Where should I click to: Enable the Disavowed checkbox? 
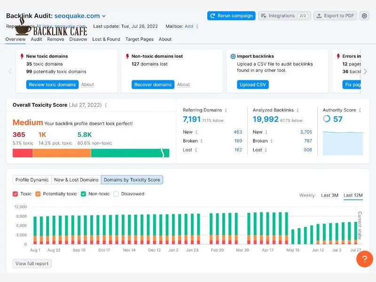116,194
